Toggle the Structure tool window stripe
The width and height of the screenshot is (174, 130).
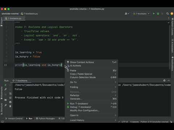1,109
